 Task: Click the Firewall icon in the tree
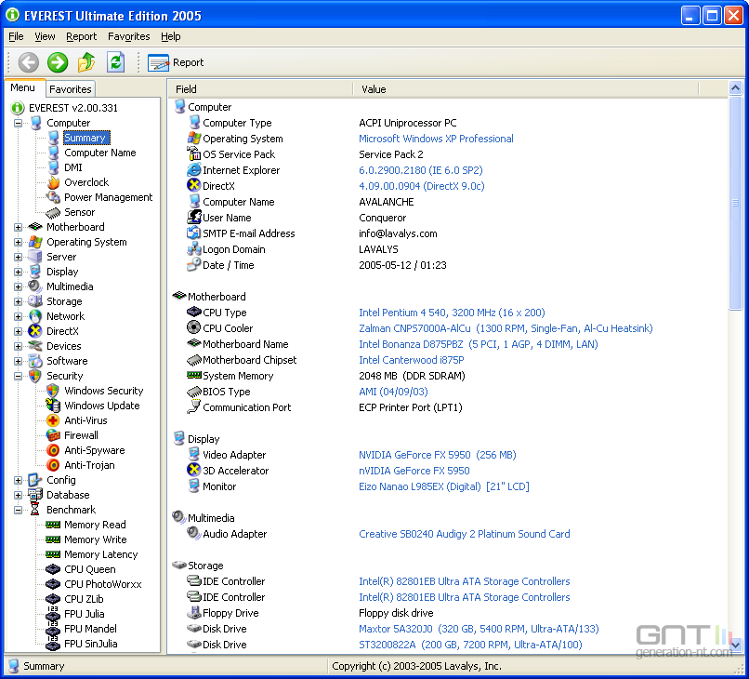click(54, 435)
